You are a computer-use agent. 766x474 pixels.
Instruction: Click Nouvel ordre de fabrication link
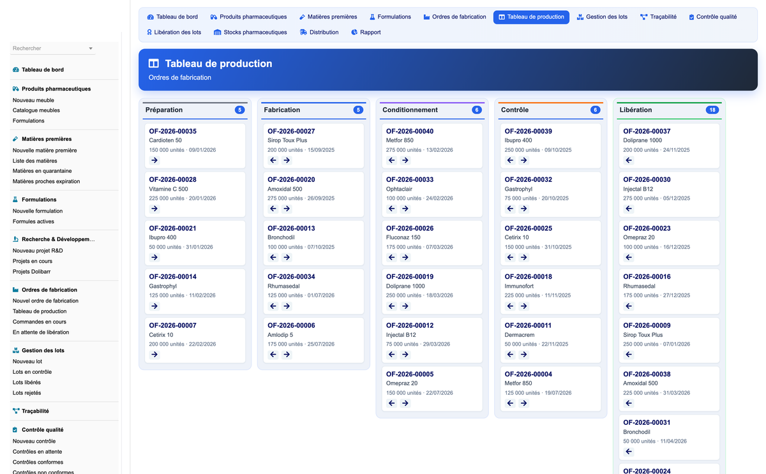pyautogui.click(x=45, y=300)
